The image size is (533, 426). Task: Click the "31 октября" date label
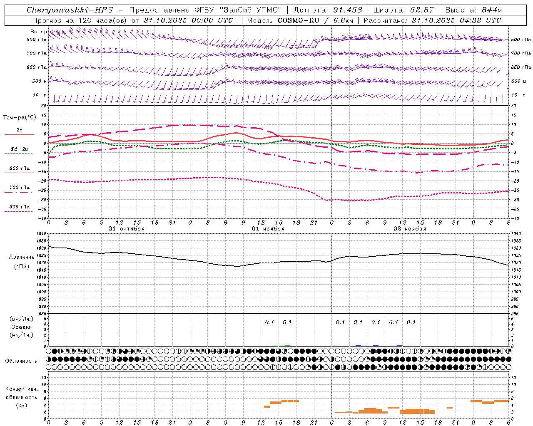[x=127, y=229]
